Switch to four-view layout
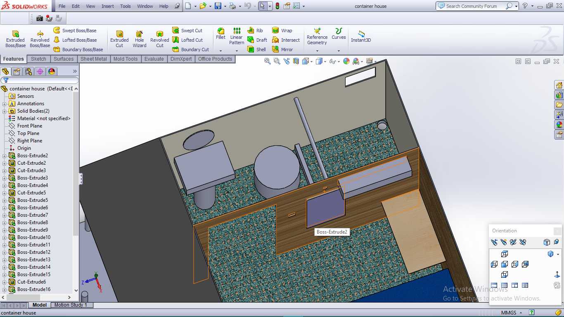 click(525, 285)
